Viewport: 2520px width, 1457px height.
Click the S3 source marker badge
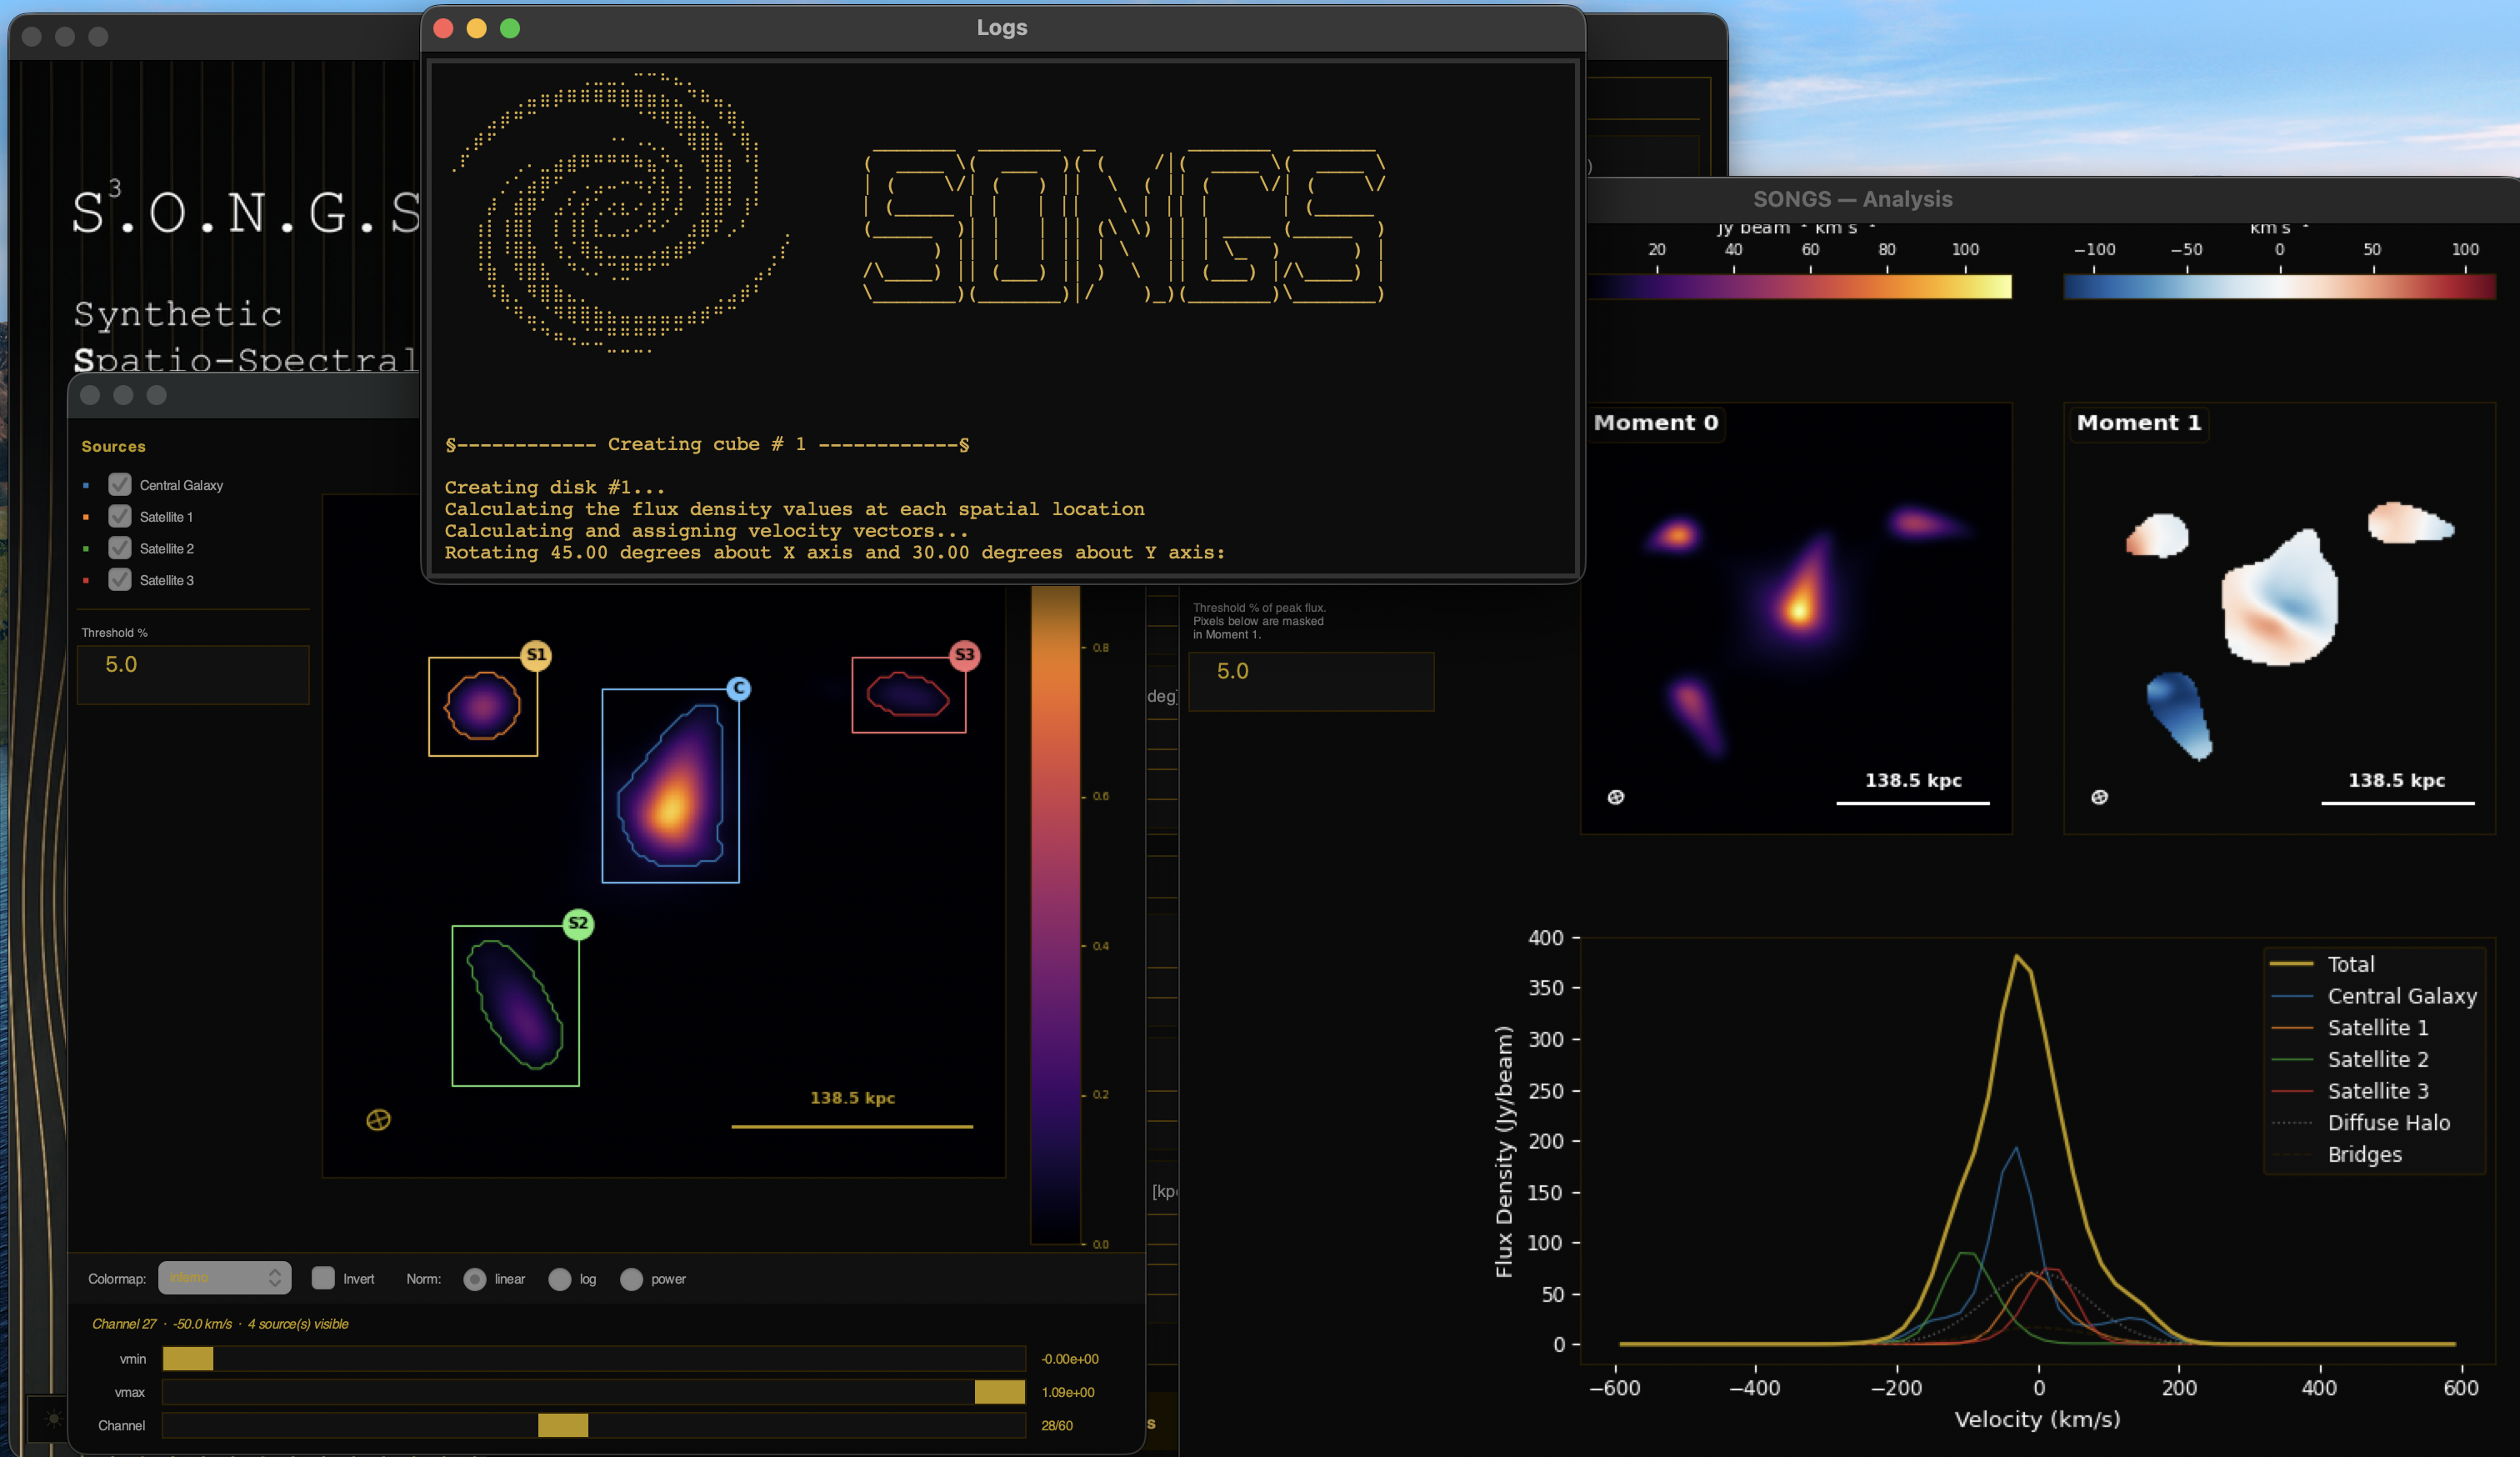[x=964, y=655]
